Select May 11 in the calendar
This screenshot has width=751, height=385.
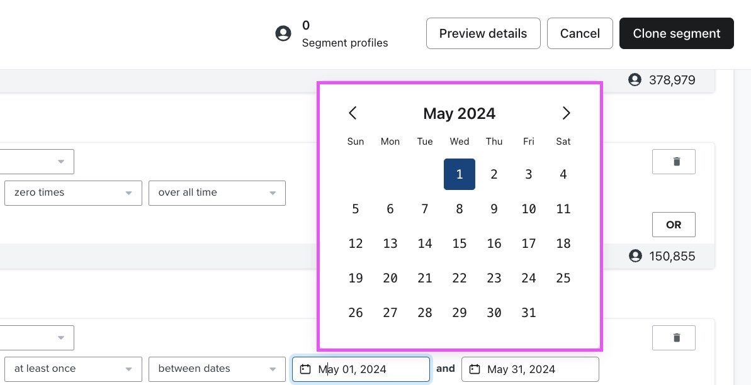coord(563,209)
